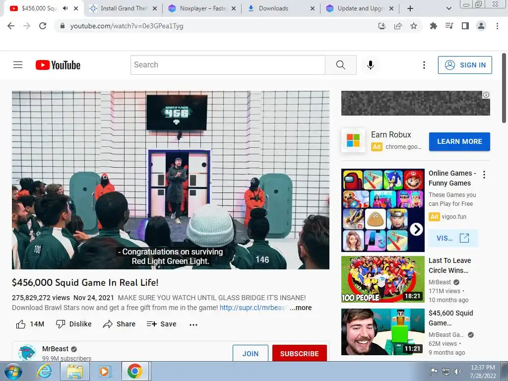Viewport: 508px width, 381px height.
Task: Open tab search dropdown arrow
Action: [448, 8]
